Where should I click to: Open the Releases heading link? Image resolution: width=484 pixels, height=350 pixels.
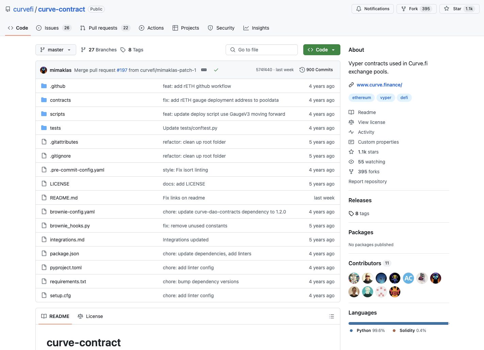(360, 200)
